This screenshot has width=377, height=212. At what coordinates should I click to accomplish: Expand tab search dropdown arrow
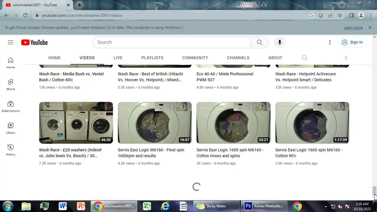coord(342,5)
